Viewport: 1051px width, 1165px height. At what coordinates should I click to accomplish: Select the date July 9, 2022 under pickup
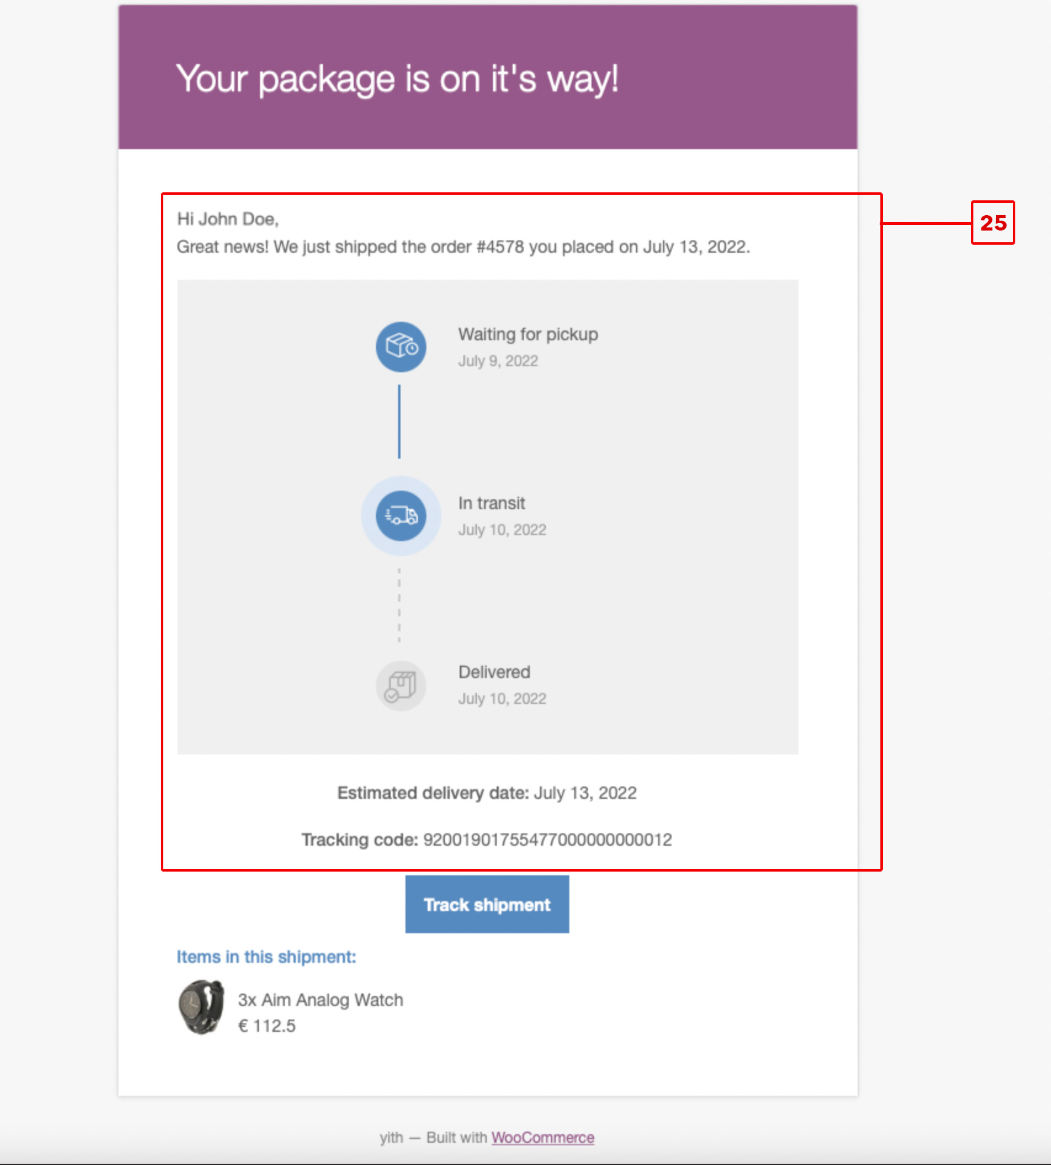498,361
